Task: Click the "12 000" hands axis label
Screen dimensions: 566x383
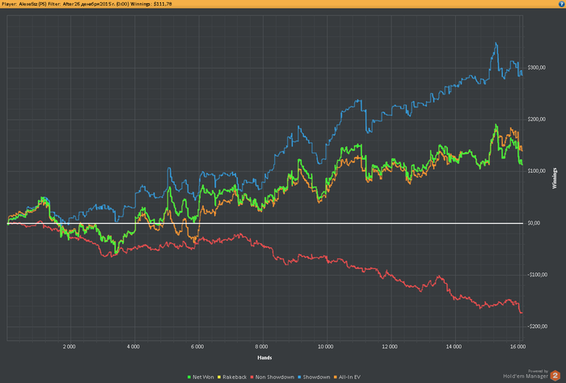Action: click(x=390, y=347)
